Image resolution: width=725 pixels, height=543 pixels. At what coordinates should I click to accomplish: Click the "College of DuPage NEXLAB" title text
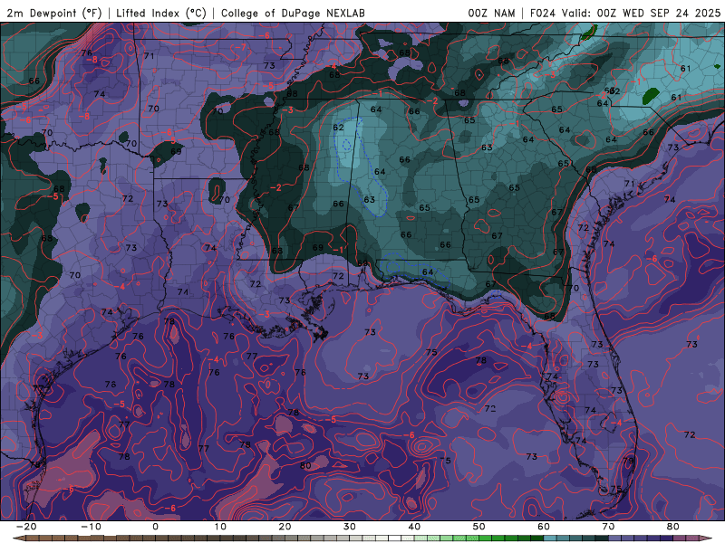pyautogui.click(x=293, y=13)
